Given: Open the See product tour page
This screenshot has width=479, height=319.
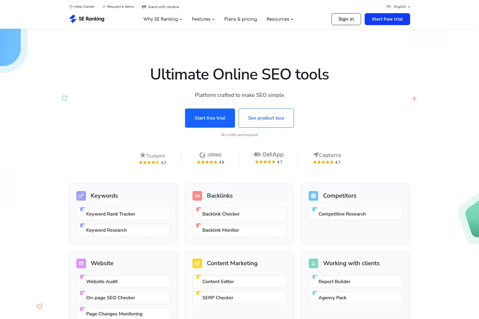Looking at the screenshot, I should 266,118.
